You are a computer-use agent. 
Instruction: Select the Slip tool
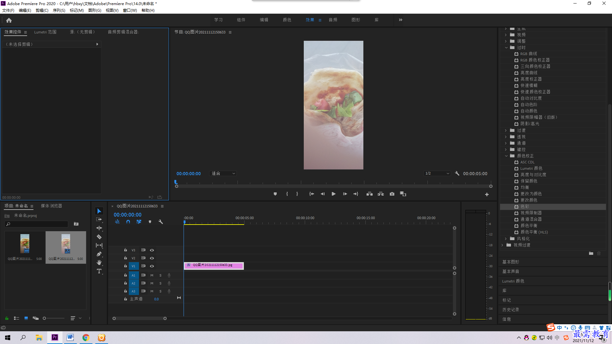(x=99, y=245)
